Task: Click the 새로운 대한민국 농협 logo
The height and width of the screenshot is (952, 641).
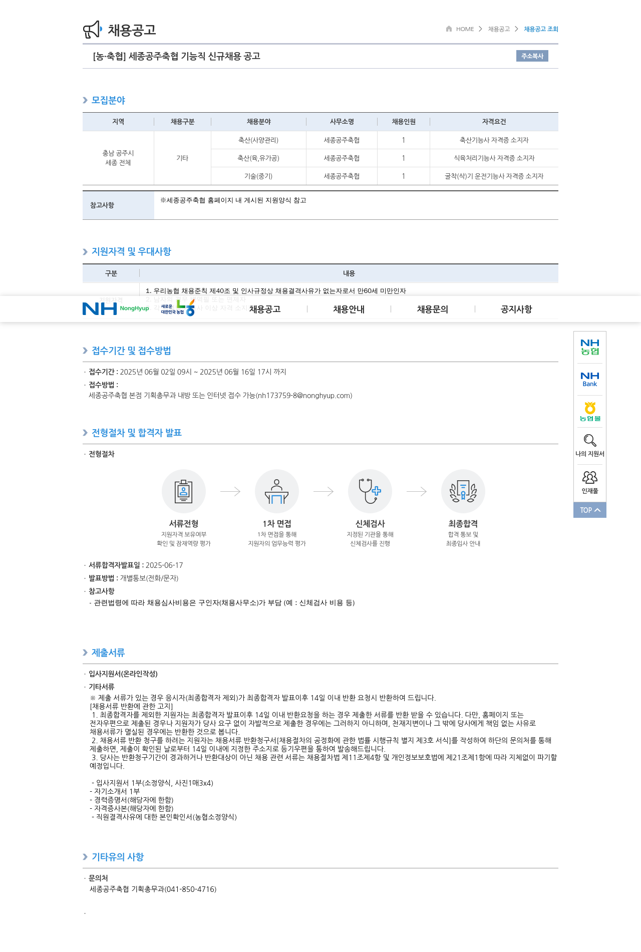Action: [x=178, y=308]
